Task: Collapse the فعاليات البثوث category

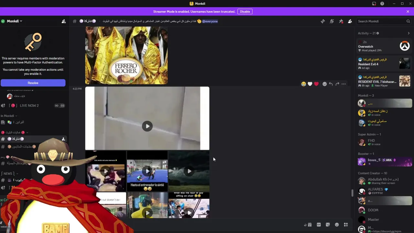Action: (15, 132)
